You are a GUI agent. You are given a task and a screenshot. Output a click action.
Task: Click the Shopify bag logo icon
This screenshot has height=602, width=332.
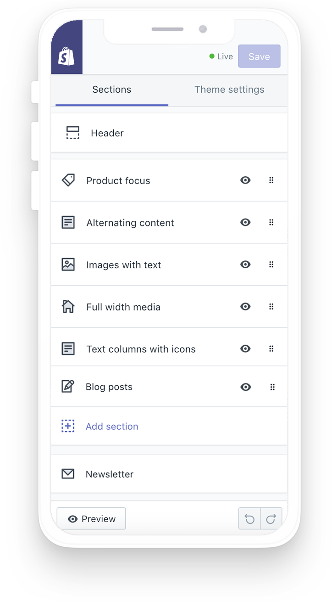pos(66,56)
